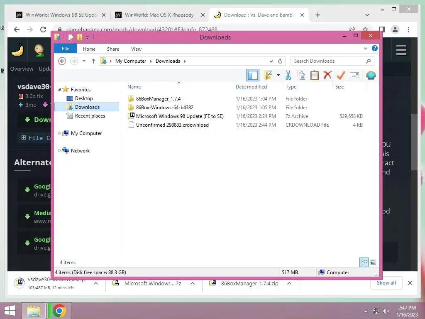Collapse the Favorites tree node
This screenshot has width=425, height=319.
(x=59, y=90)
